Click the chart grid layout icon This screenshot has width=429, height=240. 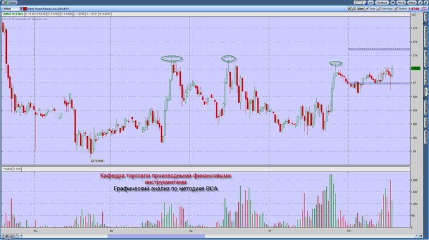[x=359, y=2]
